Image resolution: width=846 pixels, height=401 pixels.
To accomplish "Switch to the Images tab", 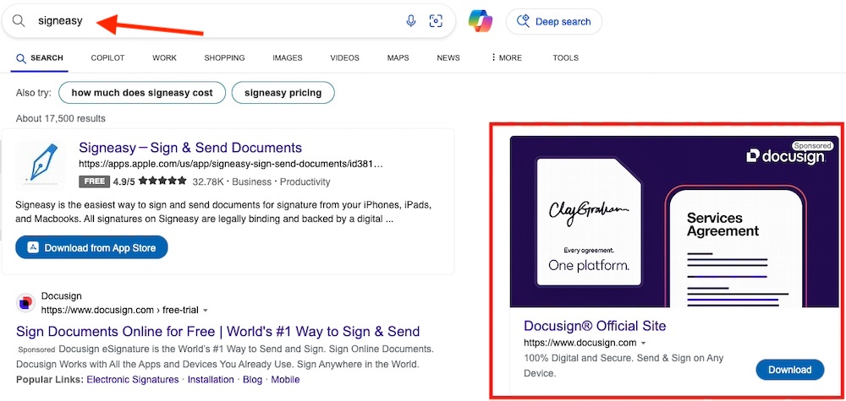I will tap(288, 58).
